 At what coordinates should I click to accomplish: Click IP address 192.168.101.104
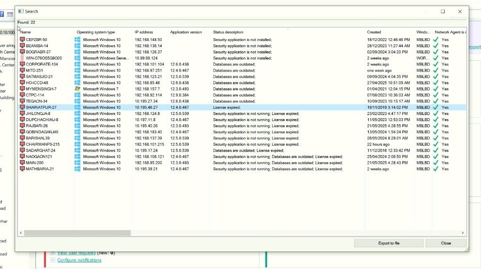[149, 64]
